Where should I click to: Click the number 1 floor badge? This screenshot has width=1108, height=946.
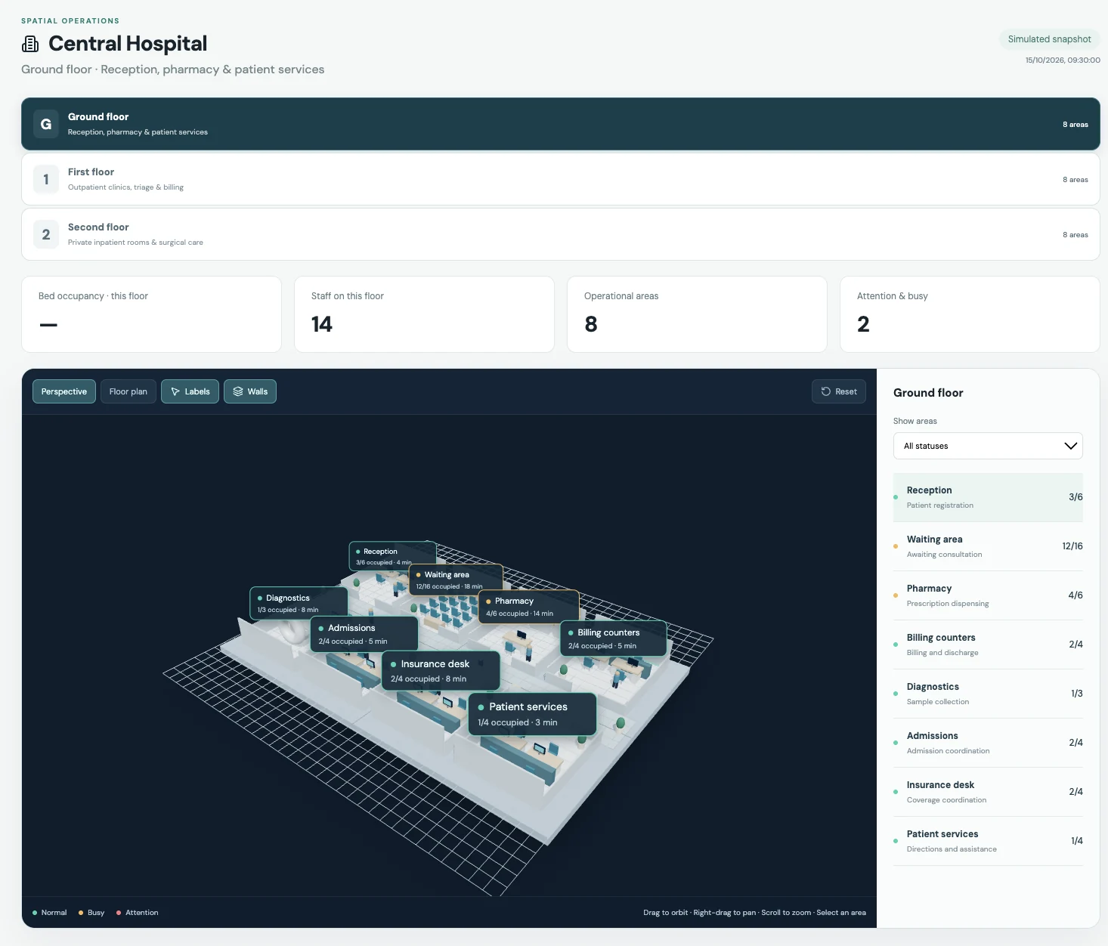(46, 179)
